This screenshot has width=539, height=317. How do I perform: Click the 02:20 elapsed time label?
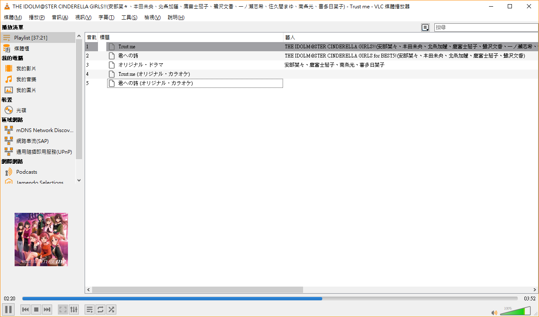[x=10, y=299]
